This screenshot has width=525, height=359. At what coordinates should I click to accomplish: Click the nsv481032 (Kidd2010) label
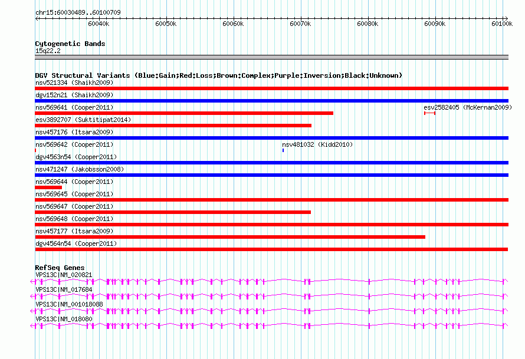(x=317, y=144)
